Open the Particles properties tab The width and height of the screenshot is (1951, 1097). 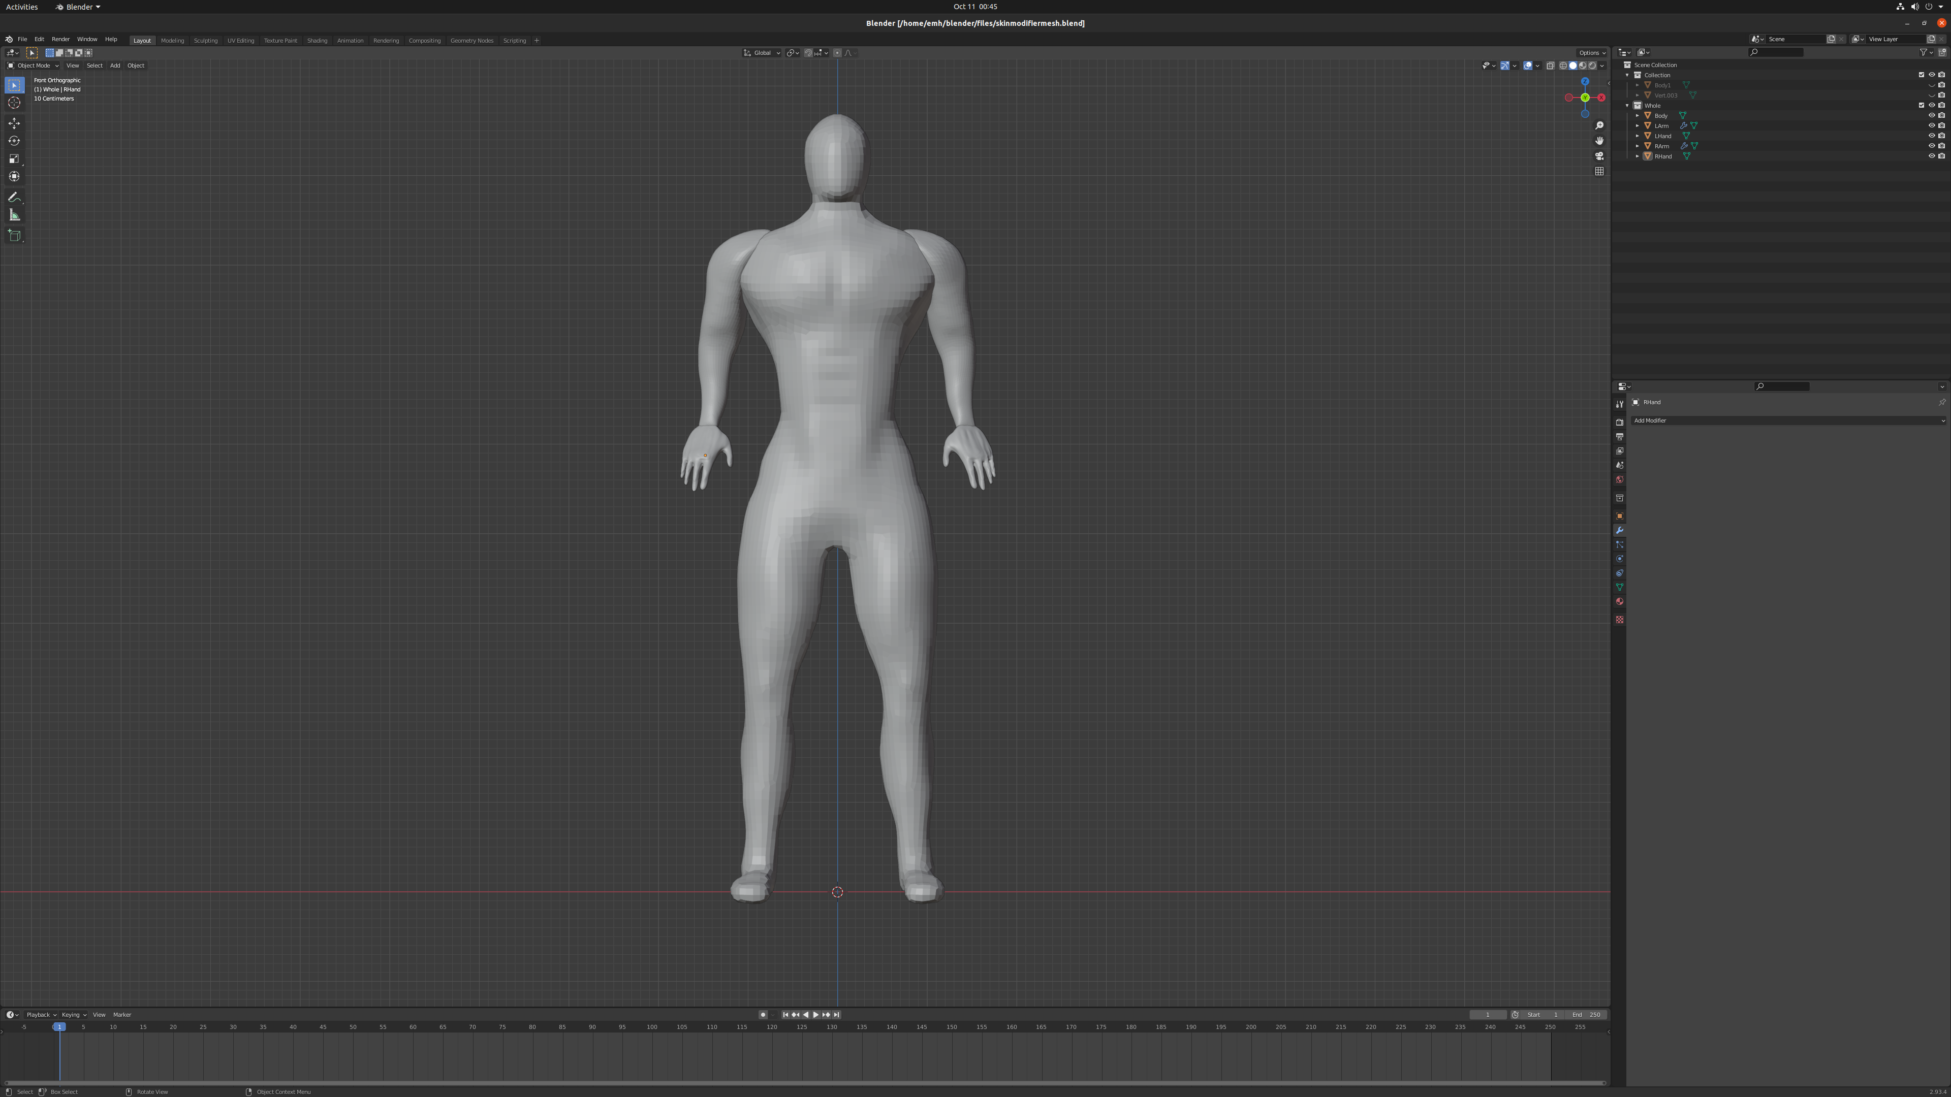coord(1619,545)
